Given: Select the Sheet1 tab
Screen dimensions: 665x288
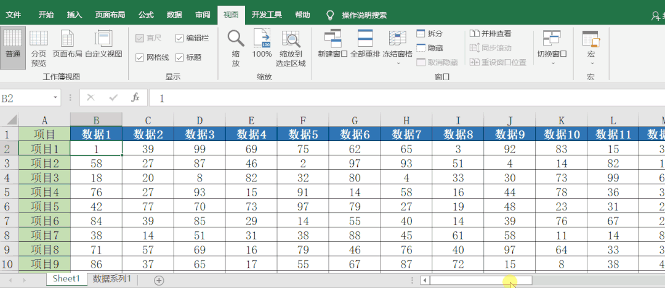Looking at the screenshot, I should (66, 279).
